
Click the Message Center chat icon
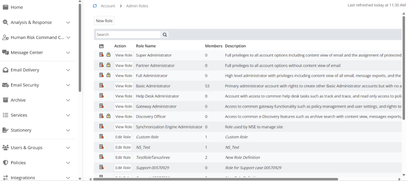[x=6, y=53]
